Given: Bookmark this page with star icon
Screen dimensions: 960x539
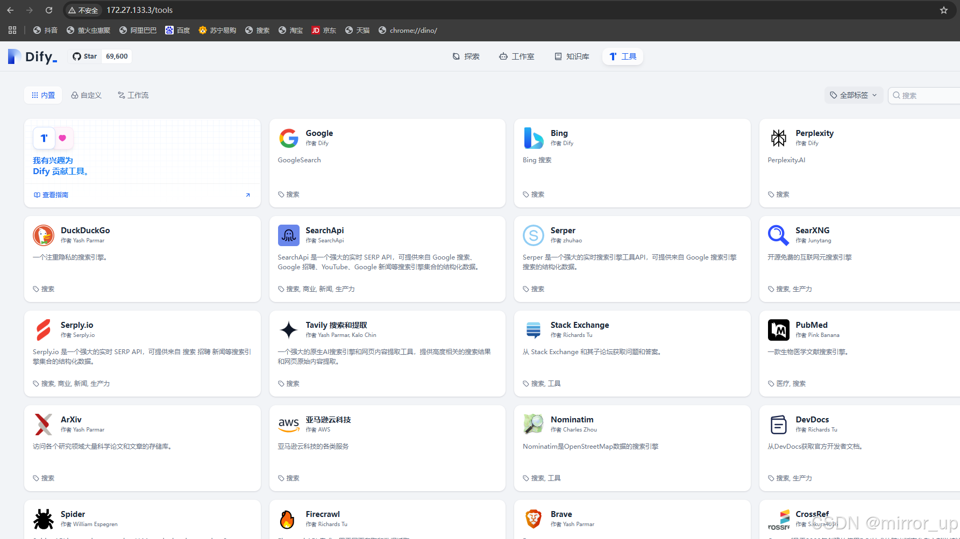Looking at the screenshot, I should click(944, 10).
